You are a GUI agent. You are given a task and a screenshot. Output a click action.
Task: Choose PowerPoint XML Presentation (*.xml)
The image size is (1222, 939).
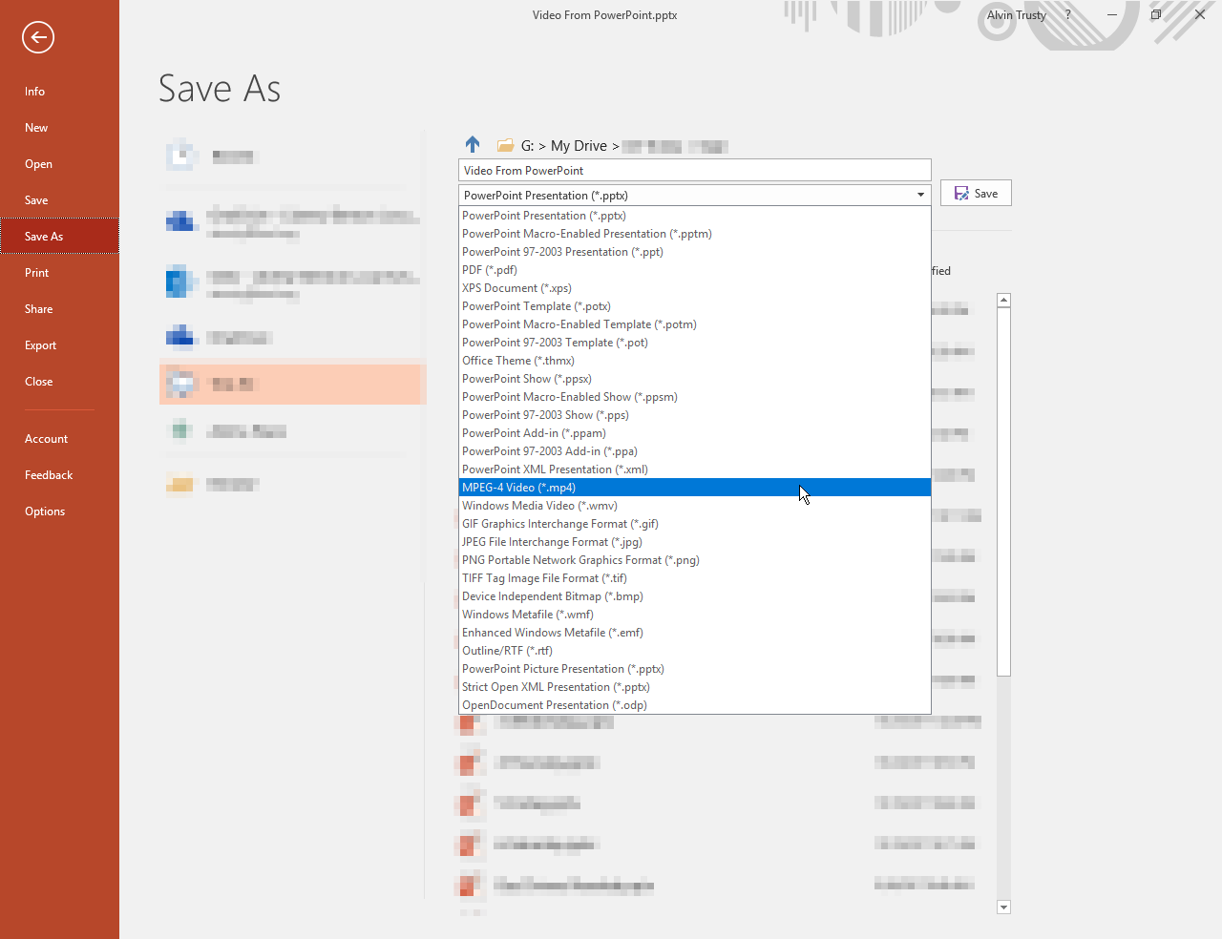[x=694, y=469]
